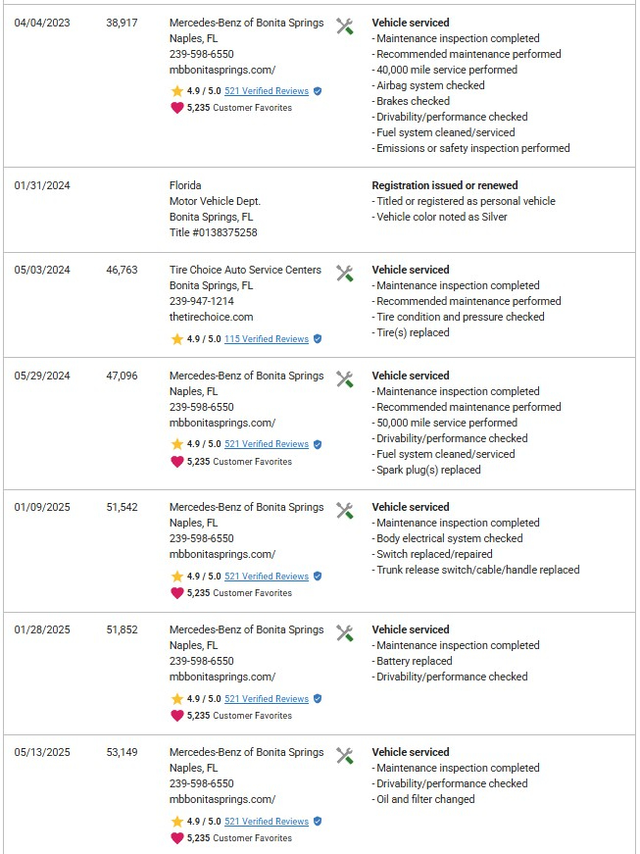
Task: Click wrench icon for Tire Choice service entry
Action: pyautogui.click(x=344, y=274)
